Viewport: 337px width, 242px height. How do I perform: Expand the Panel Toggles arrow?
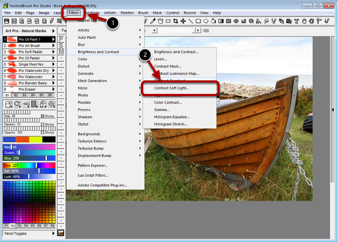pos(53,234)
